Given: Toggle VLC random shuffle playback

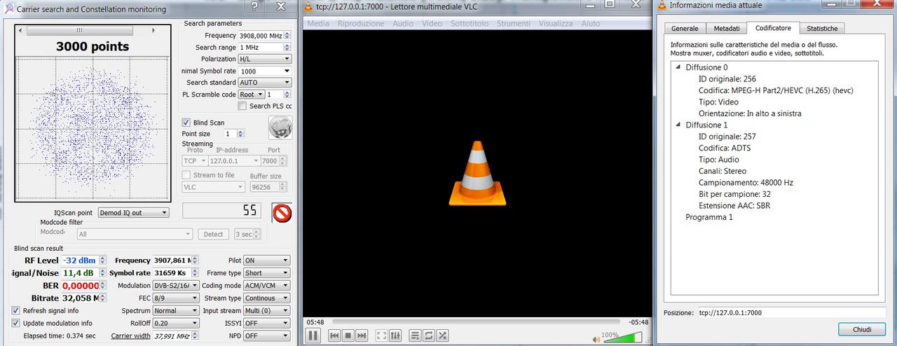Looking at the screenshot, I should (x=443, y=336).
